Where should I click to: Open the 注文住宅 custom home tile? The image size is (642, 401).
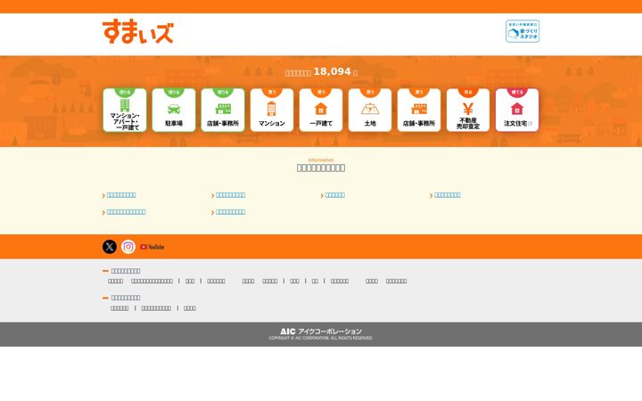click(517, 110)
